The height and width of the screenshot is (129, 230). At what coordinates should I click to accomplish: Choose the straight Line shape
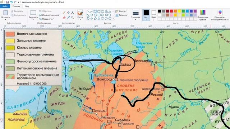pos(88,11)
